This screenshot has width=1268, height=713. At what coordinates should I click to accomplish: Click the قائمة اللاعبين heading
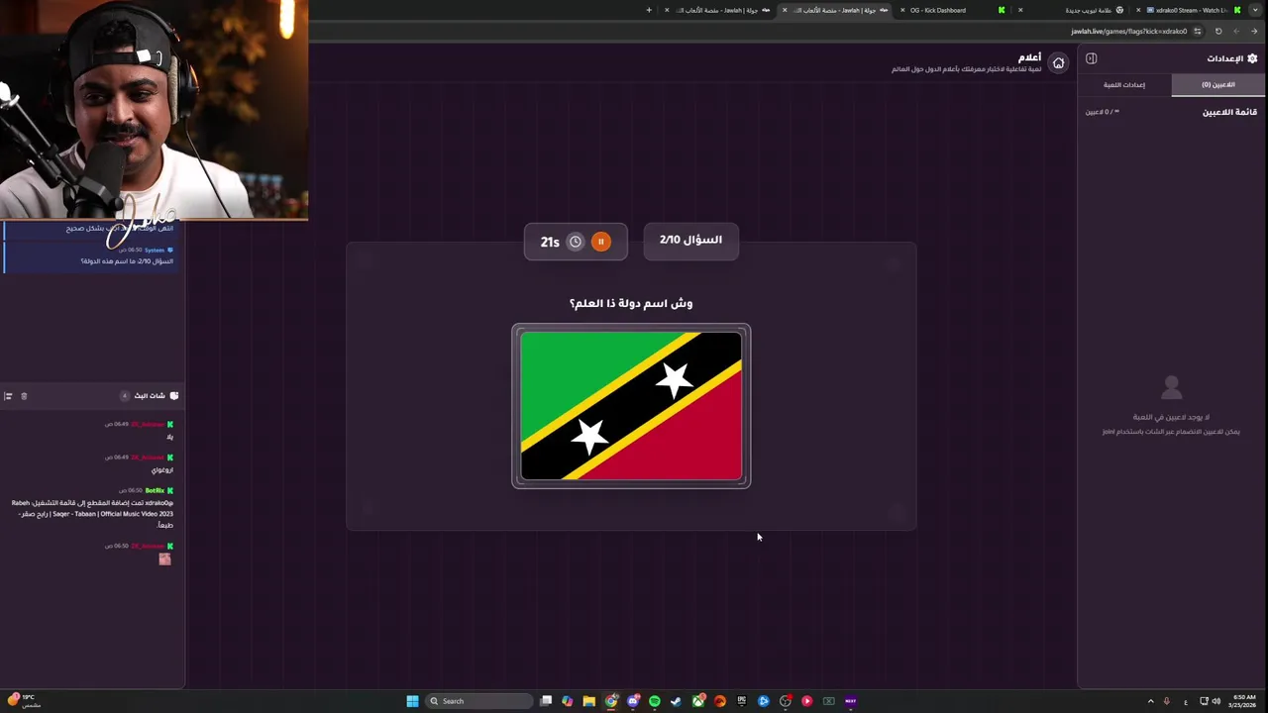(1229, 112)
